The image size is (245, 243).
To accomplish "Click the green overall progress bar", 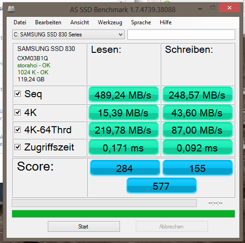I will pos(124,214).
